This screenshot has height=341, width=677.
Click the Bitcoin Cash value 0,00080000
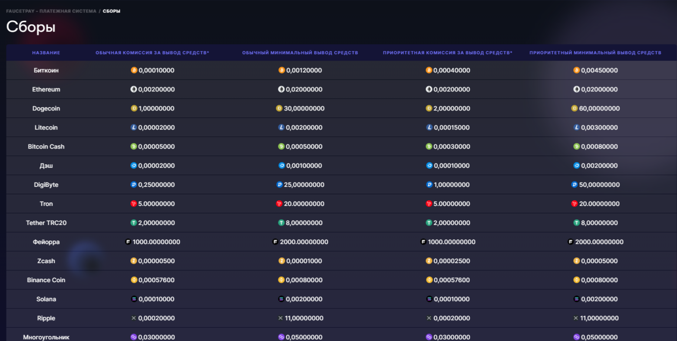(599, 146)
